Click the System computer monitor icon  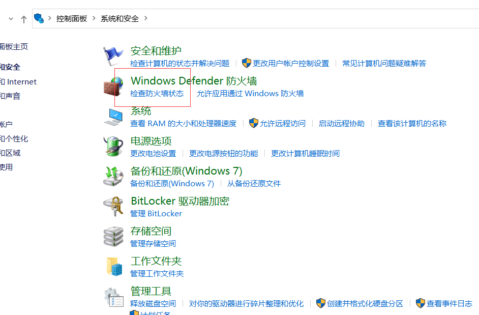[113, 117]
